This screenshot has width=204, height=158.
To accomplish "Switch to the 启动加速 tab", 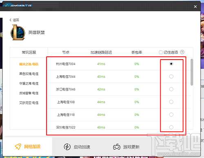I will click(x=77, y=147).
